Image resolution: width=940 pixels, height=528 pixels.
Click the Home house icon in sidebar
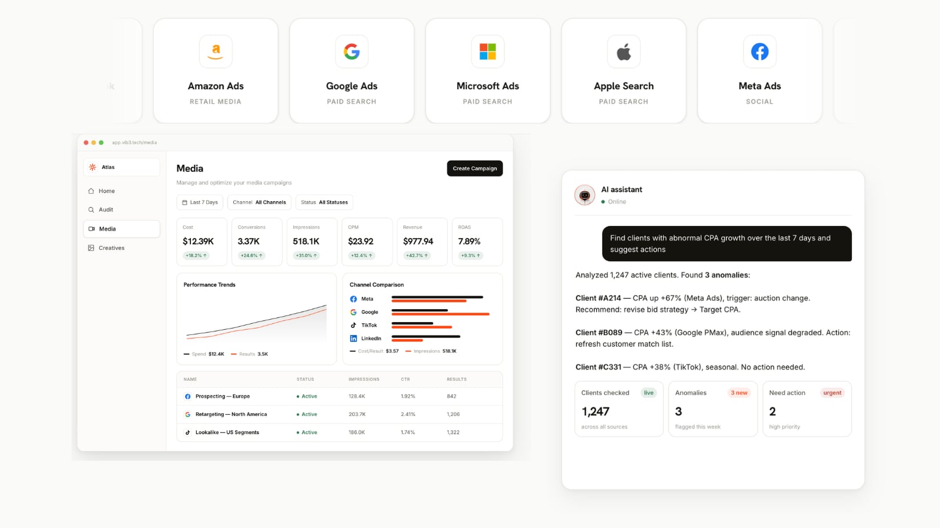[91, 191]
